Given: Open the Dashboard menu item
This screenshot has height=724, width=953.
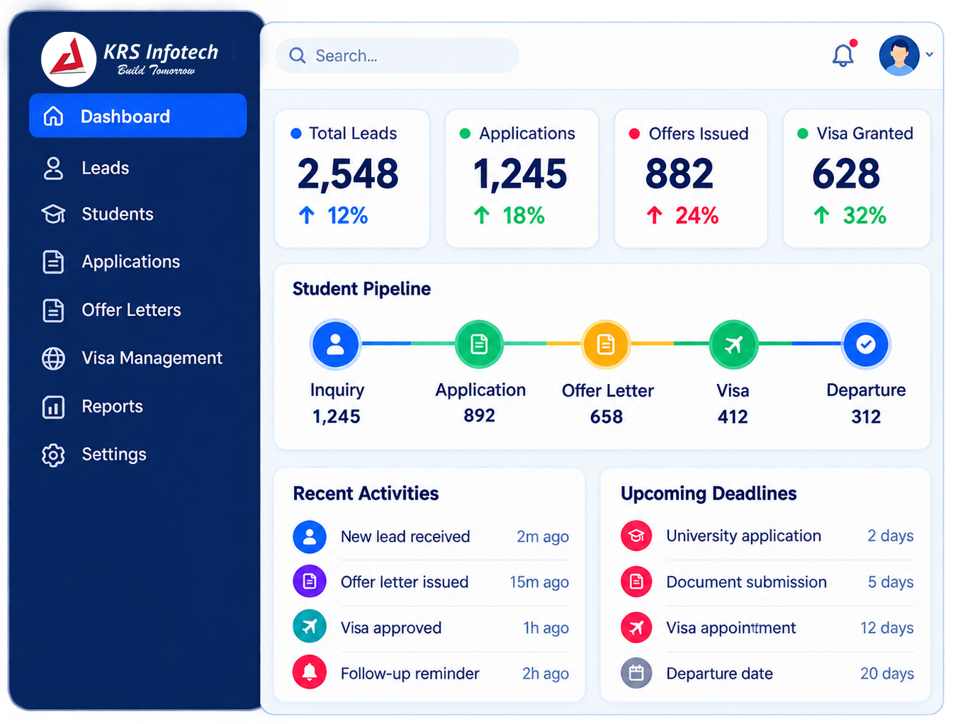Looking at the screenshot, I should (137, 115).
